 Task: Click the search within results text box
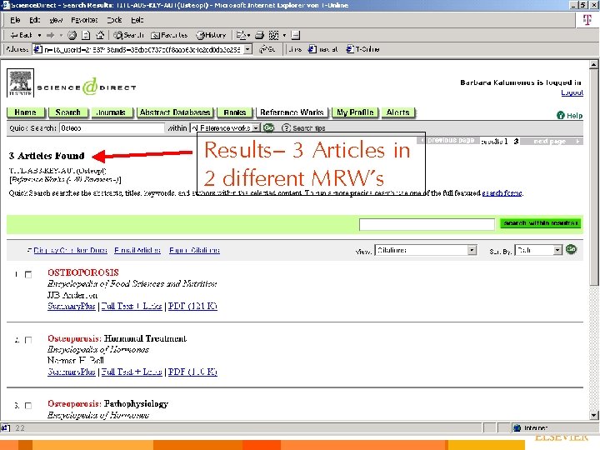tap(427, 224)
